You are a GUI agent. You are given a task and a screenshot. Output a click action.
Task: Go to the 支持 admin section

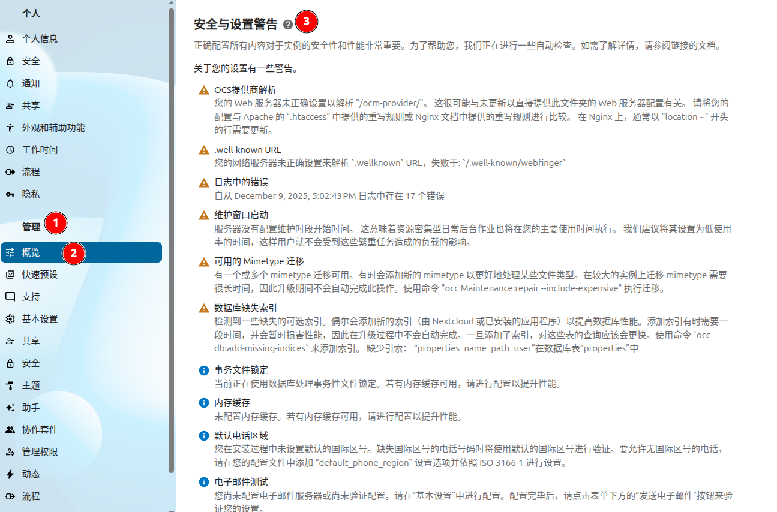(31, 297)
